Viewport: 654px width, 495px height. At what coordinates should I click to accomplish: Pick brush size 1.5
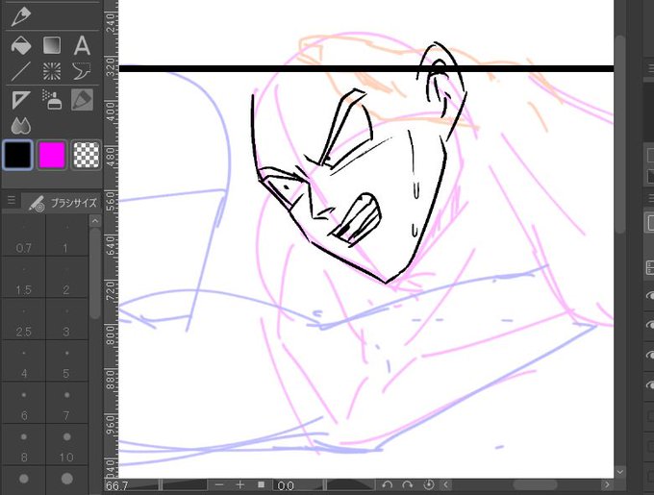(x=24, y=277)
